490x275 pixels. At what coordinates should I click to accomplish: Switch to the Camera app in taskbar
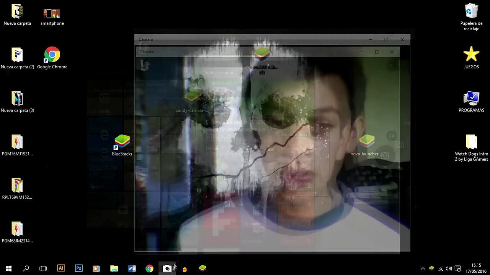(x=167, y=269)
